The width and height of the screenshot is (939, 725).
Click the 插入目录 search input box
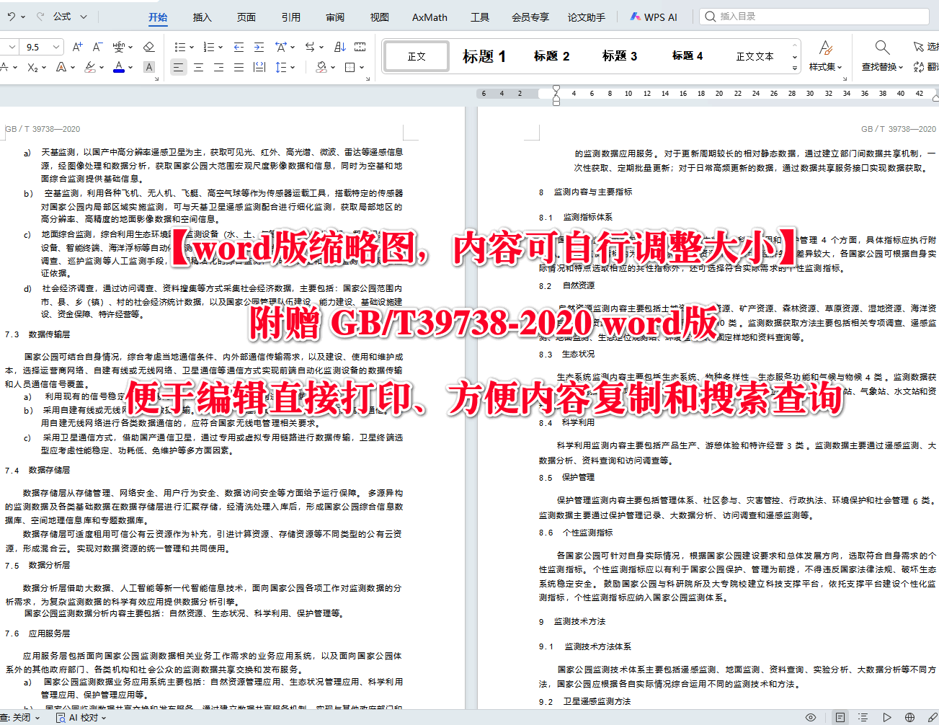click(x=814, y=16)
